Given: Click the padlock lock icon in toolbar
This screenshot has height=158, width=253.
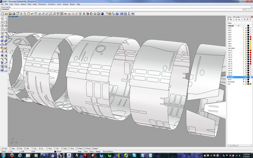Looking at the screenshot, I should (x=84, y=14).
